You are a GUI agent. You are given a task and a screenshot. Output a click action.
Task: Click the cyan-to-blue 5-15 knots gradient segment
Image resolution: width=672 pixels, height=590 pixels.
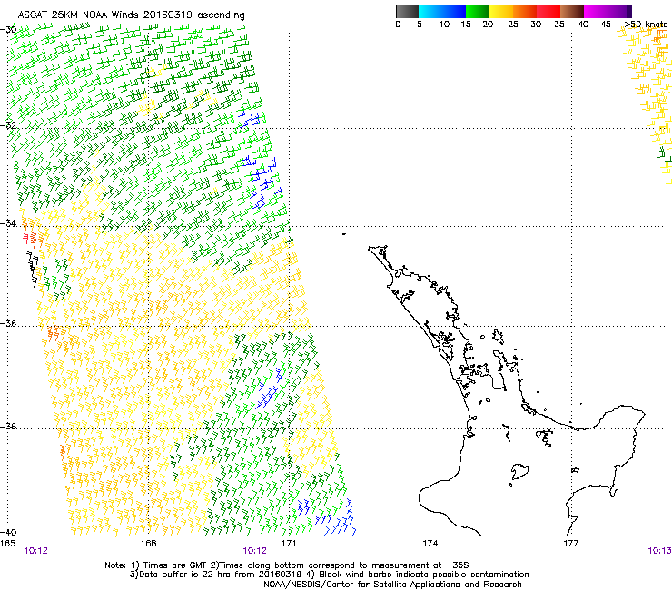(442, 11)
